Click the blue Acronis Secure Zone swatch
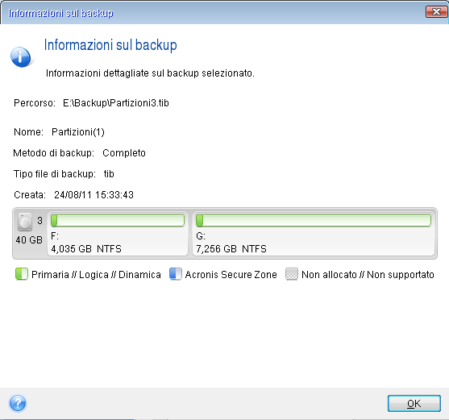Viewport: 449px width, 420px height. tap(175, 274)
